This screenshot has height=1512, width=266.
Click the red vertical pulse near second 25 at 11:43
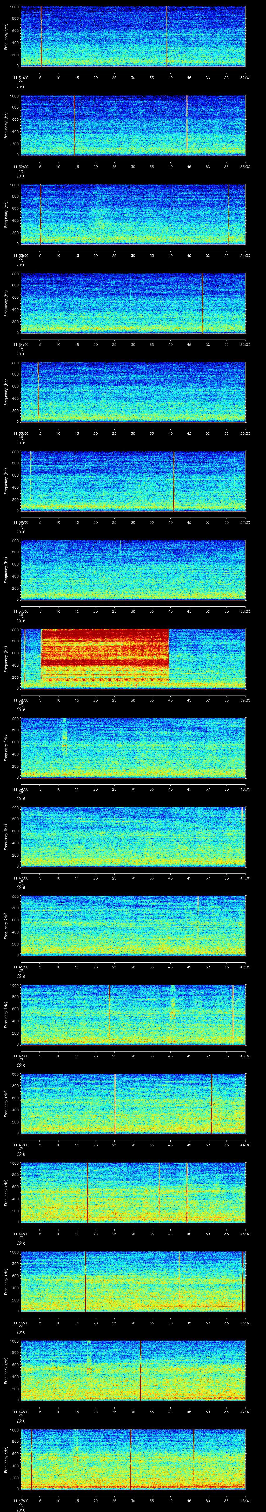pos(115,1103)
